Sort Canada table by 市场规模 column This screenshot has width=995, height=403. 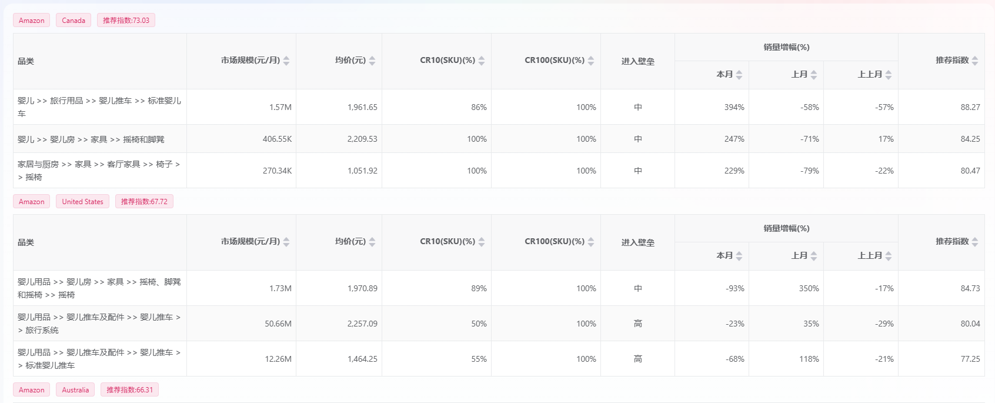[x=286, y=61]
